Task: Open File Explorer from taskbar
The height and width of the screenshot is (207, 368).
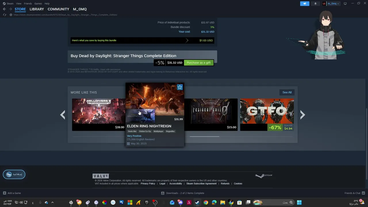Action: 223,202
